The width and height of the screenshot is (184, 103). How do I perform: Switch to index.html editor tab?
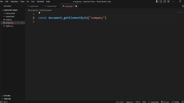point(34,6)
